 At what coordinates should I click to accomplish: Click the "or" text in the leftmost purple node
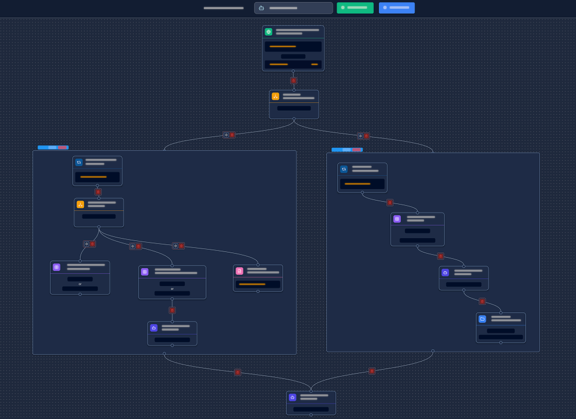tap(80, 284)
